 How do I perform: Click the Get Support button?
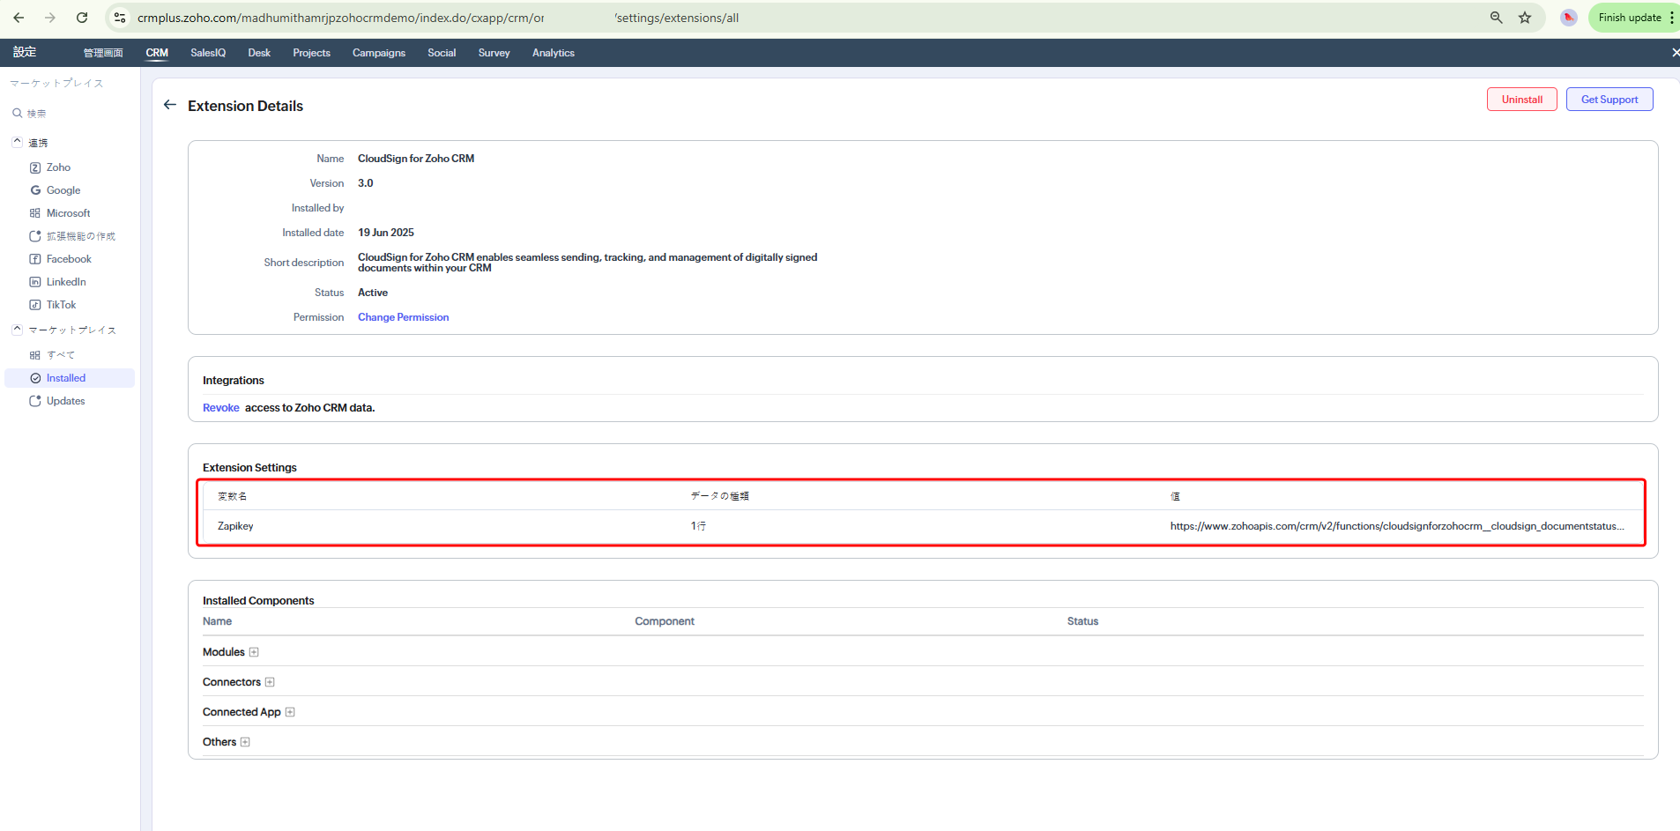1609,100
